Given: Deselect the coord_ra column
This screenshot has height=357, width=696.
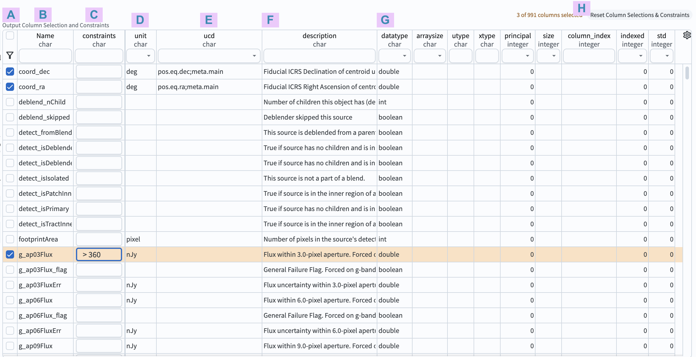Looking at the screenshot, I should pyautogui.click(x=10, y=87).
